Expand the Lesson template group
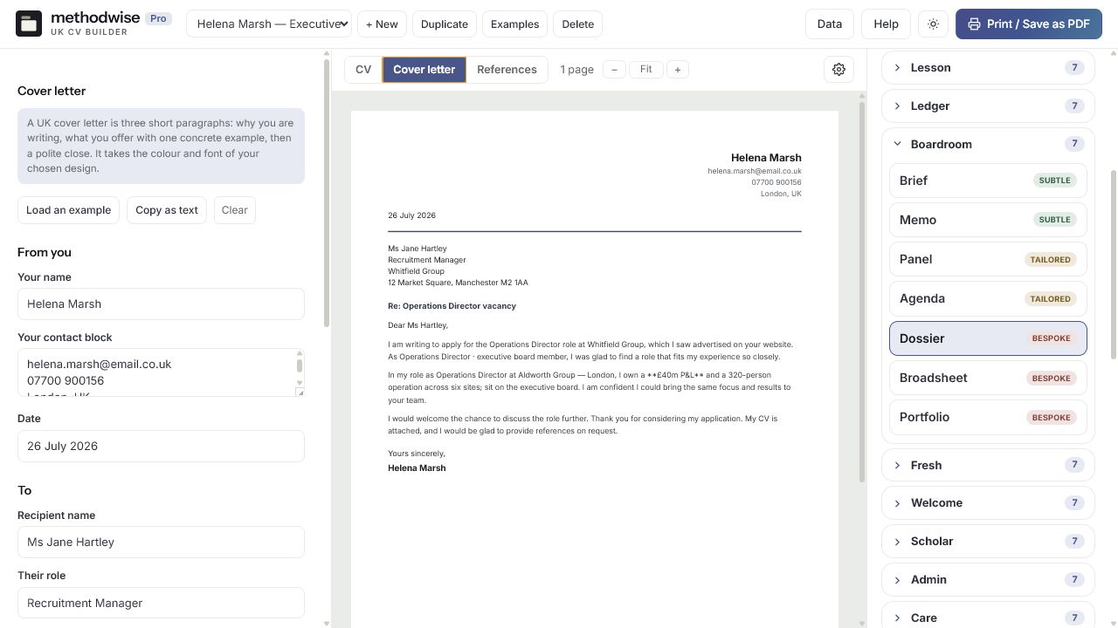The image size is (1118, 628). 988,67
